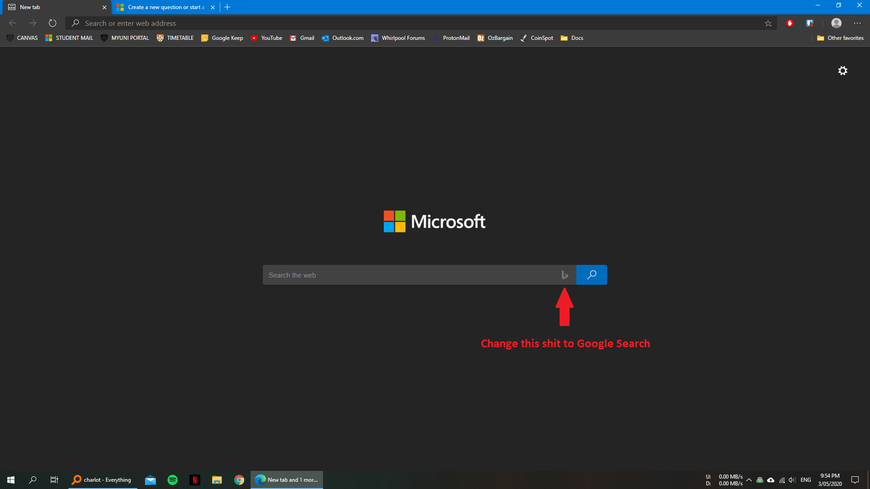Image resolution: width=870 pixels, height=489 pixels.
Task: Open the Action Center notifications
Action: click(855, 480)
